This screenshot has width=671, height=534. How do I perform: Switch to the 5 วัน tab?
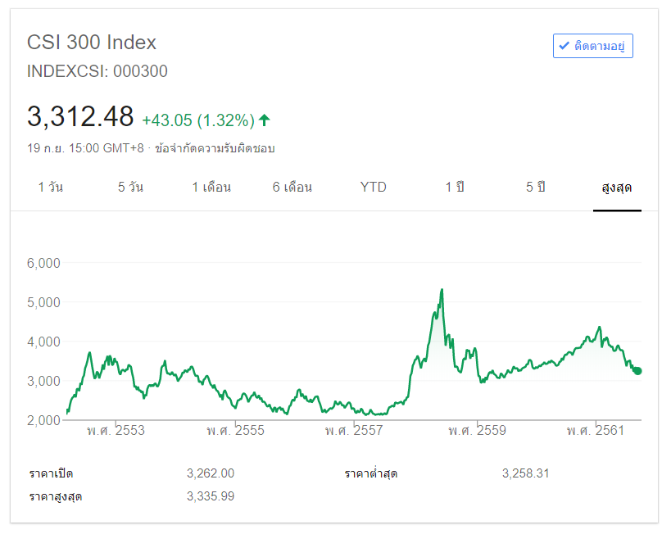[130, 188]
